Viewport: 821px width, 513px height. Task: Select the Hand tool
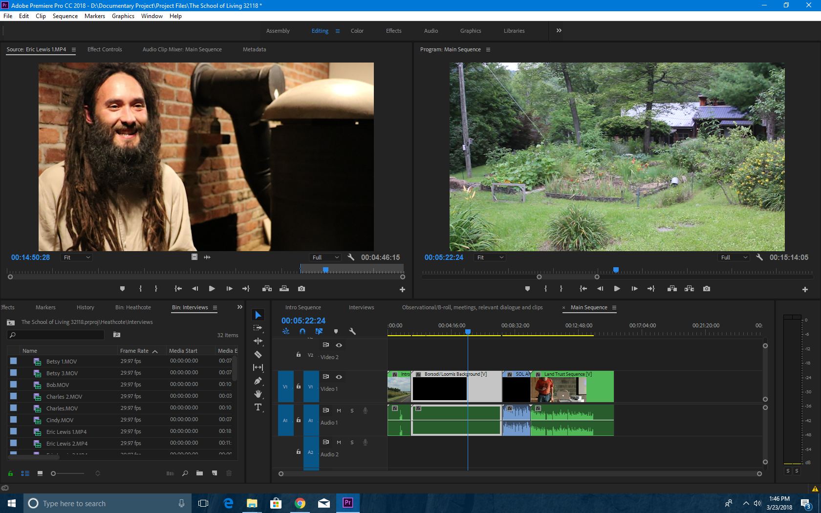(258, 394)
